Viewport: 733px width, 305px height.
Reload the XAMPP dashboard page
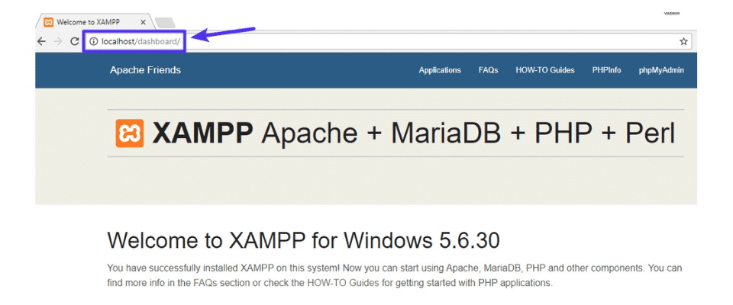pyautogui.click(x=74, y=41)
